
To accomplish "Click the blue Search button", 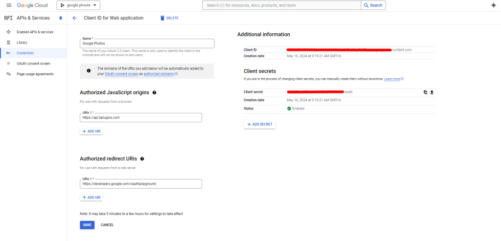I will tap(373, 5).
